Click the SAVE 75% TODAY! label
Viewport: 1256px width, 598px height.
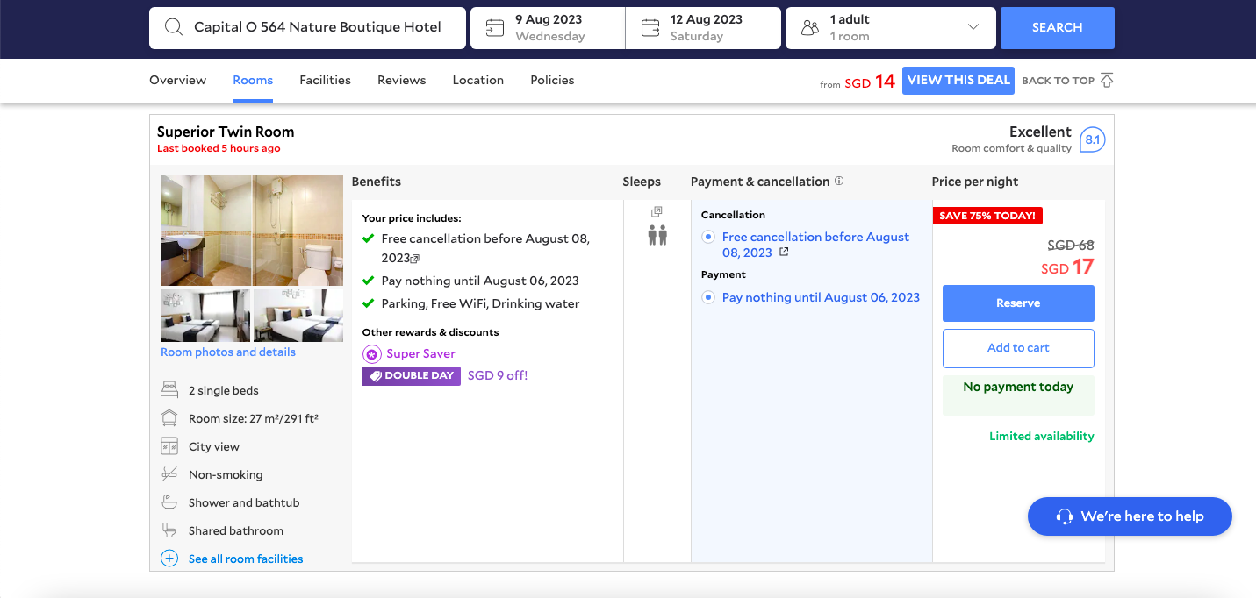click(x=987, y=216)
